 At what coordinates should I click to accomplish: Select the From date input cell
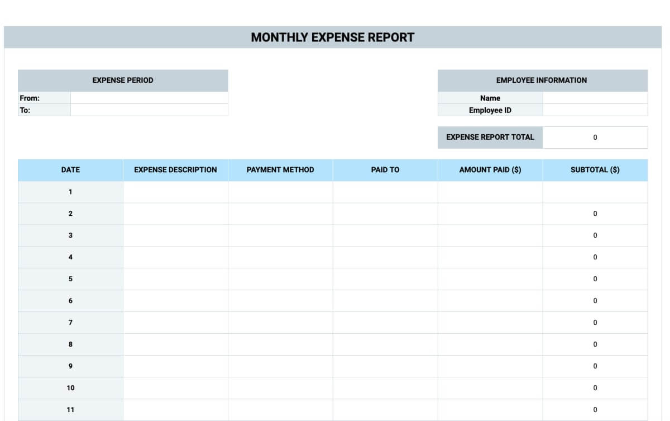(x=149, y=98)
